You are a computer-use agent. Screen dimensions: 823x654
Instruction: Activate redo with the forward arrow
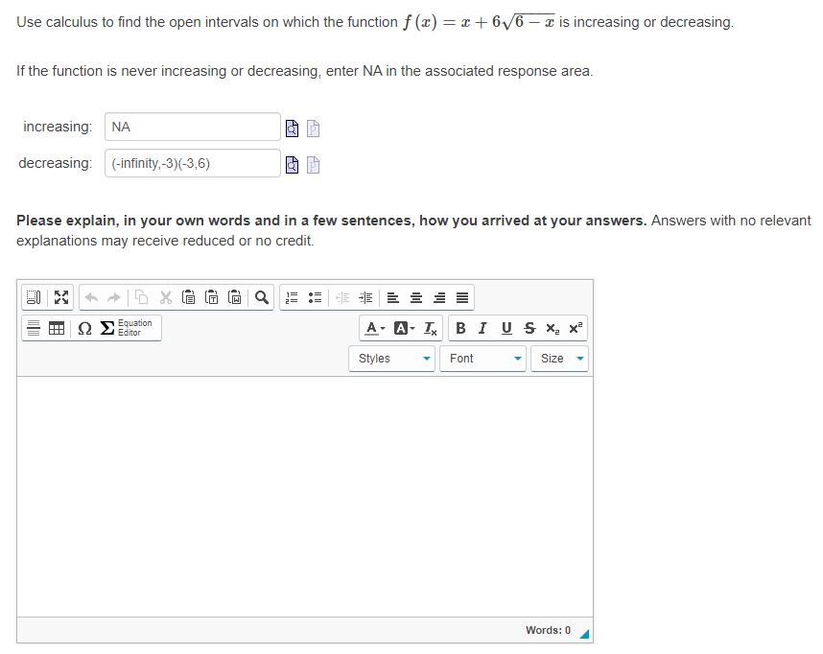114,296
